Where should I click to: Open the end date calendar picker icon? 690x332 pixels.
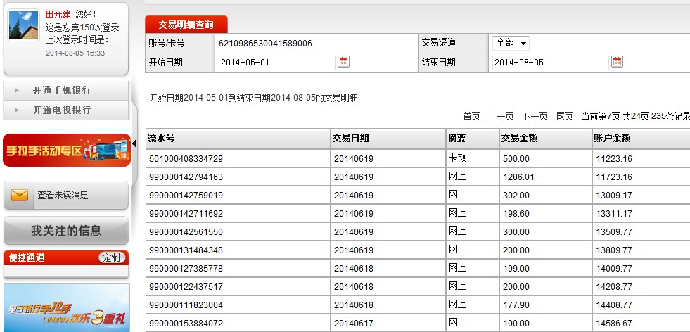[x=617, y=62]
